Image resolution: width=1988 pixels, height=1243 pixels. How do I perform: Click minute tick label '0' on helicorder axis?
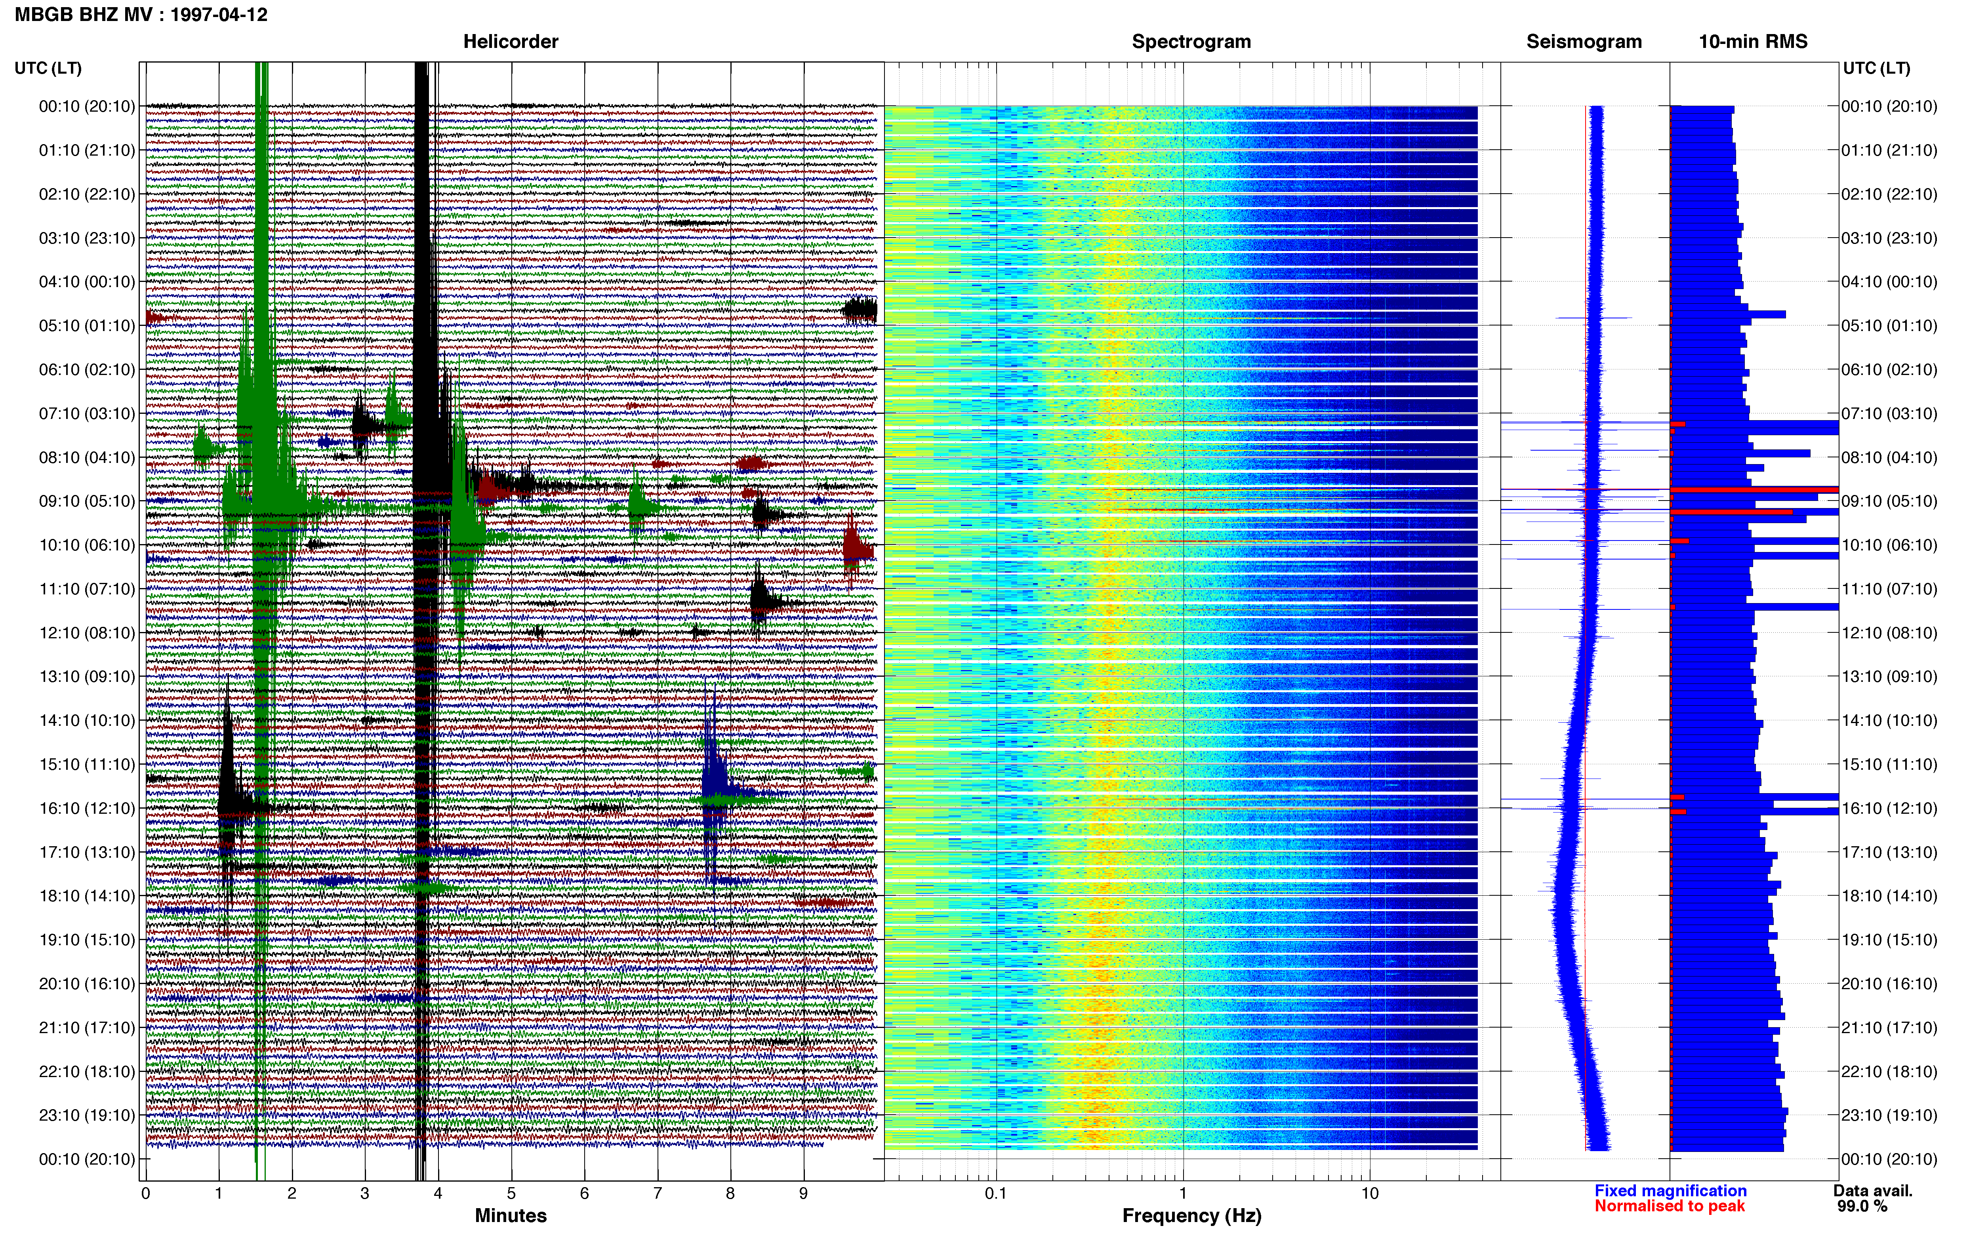pyautogui.click(x=145, y=1194)
